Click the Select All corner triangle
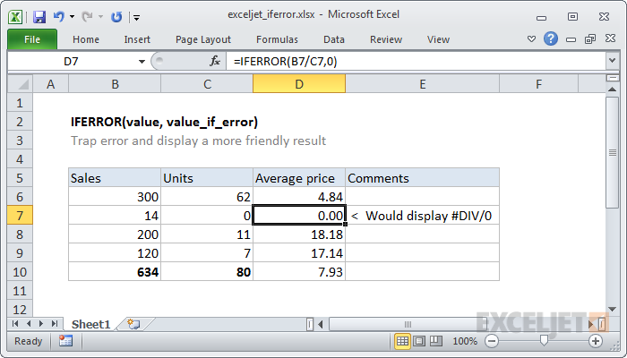This screenshot has width=627, height=358. pos(21,84)
